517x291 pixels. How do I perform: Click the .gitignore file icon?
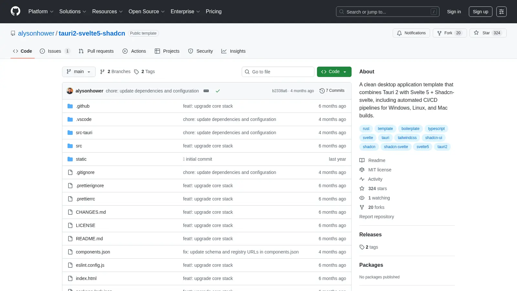point(70,172)
